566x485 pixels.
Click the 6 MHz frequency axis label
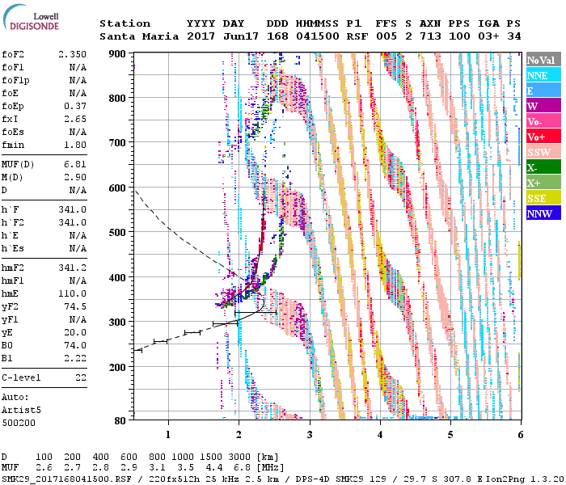(520, 435)
